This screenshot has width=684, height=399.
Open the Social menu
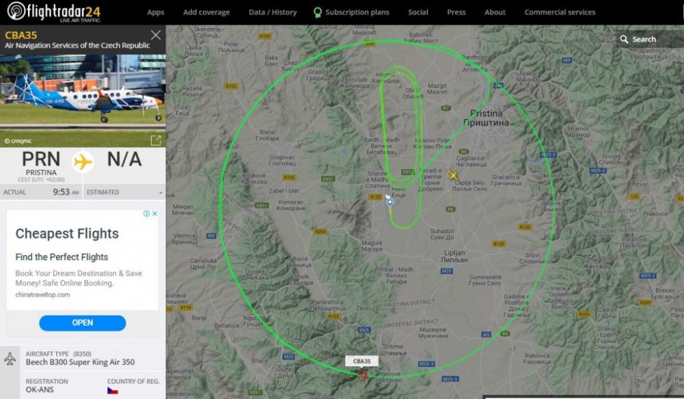(x=418, y=12)
